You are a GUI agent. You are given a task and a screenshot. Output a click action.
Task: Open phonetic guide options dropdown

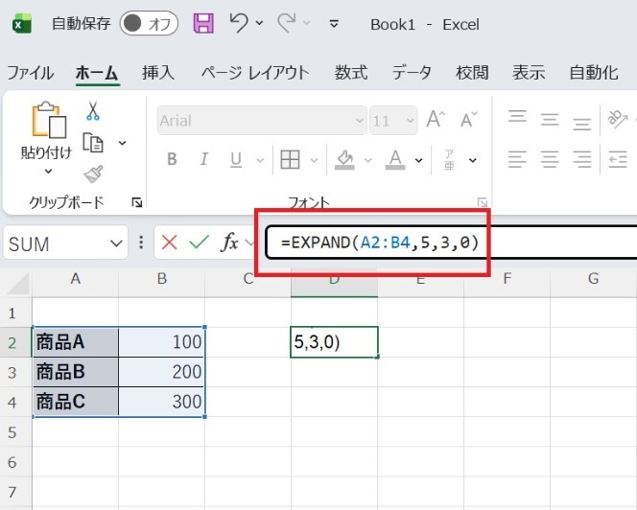pyautogui.click(x=472, y=160)
